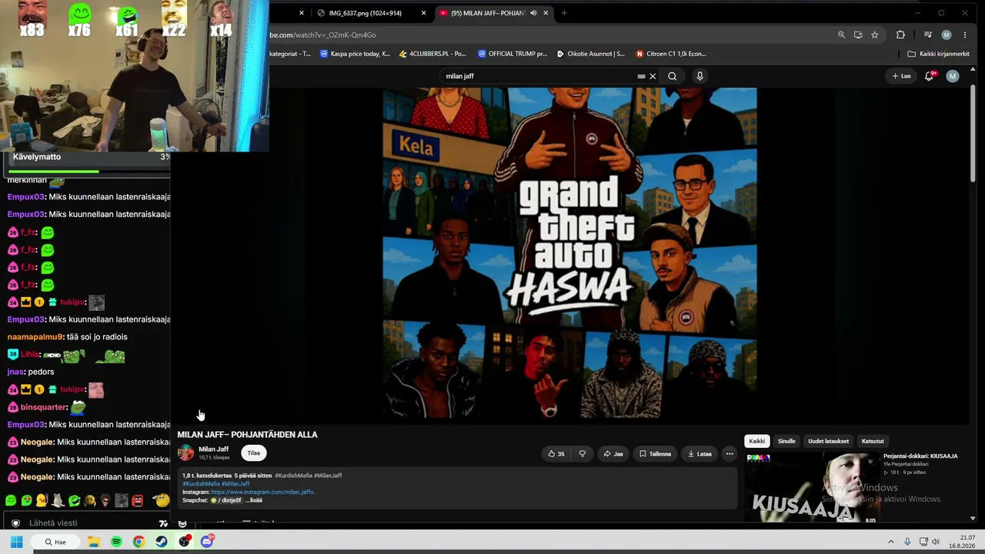Click the Grand Theft Auto Haswa video

570,254
